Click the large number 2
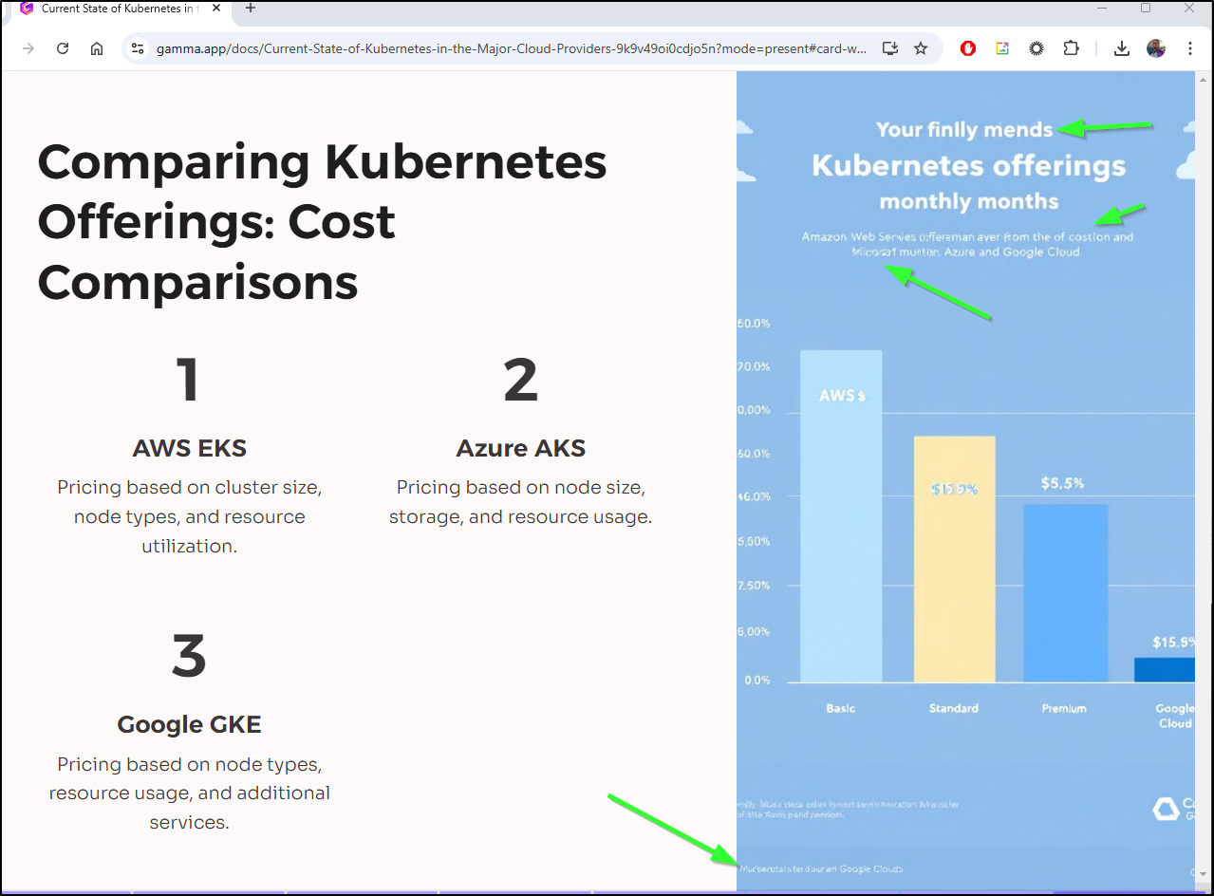 (x=521, y=380)
